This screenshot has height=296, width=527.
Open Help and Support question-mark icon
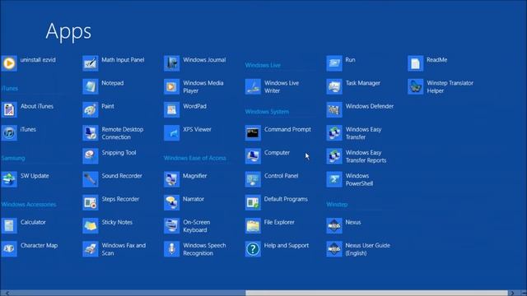[x=253, y=248]
